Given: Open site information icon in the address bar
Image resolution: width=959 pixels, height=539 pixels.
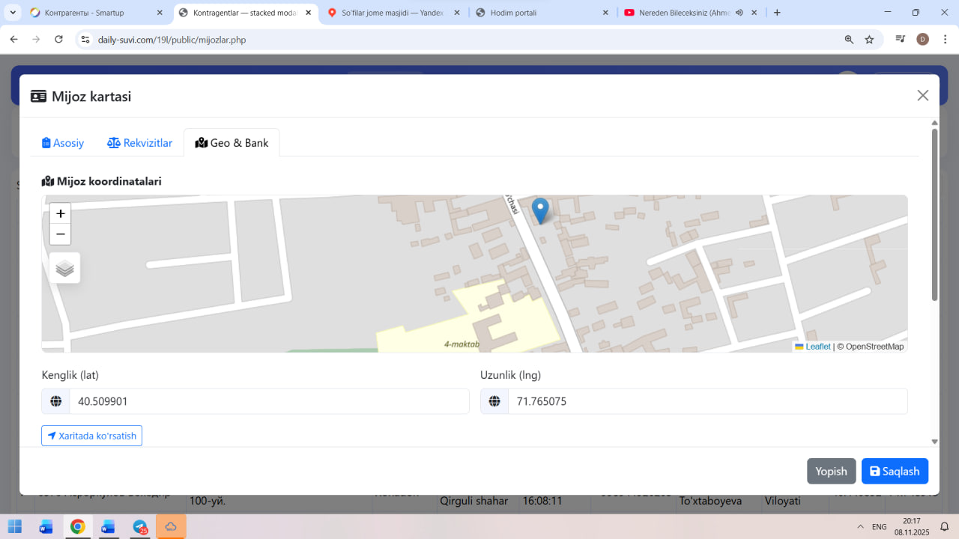Looking at the screenshot, I should 85,39.
